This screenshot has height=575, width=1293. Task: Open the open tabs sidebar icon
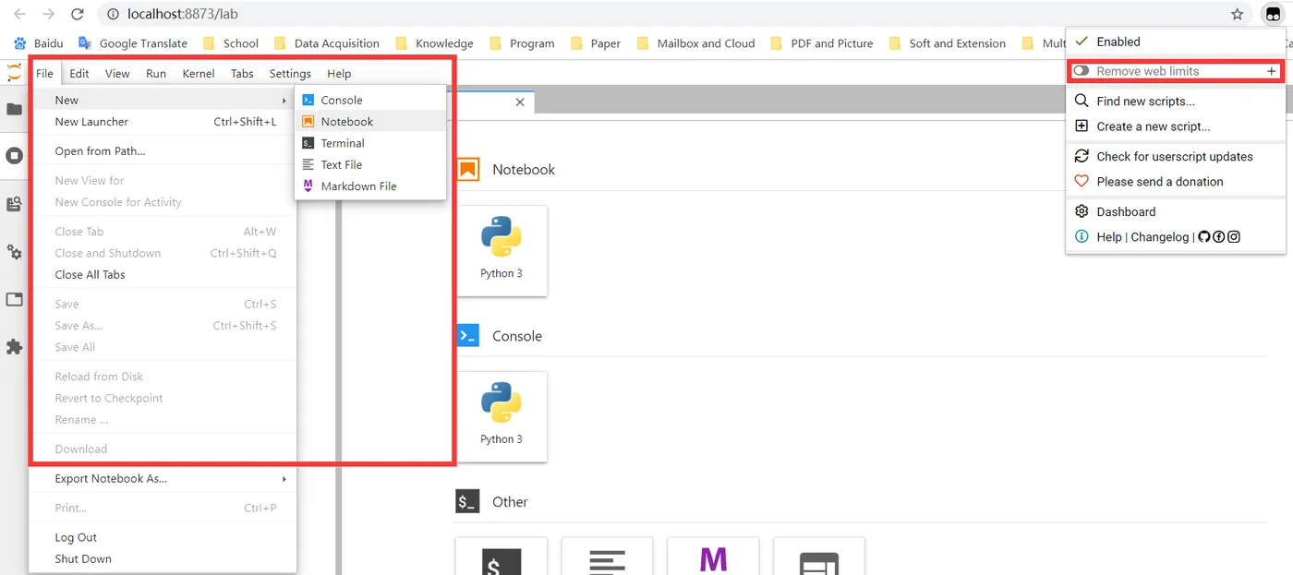click(x=14, y=299)
